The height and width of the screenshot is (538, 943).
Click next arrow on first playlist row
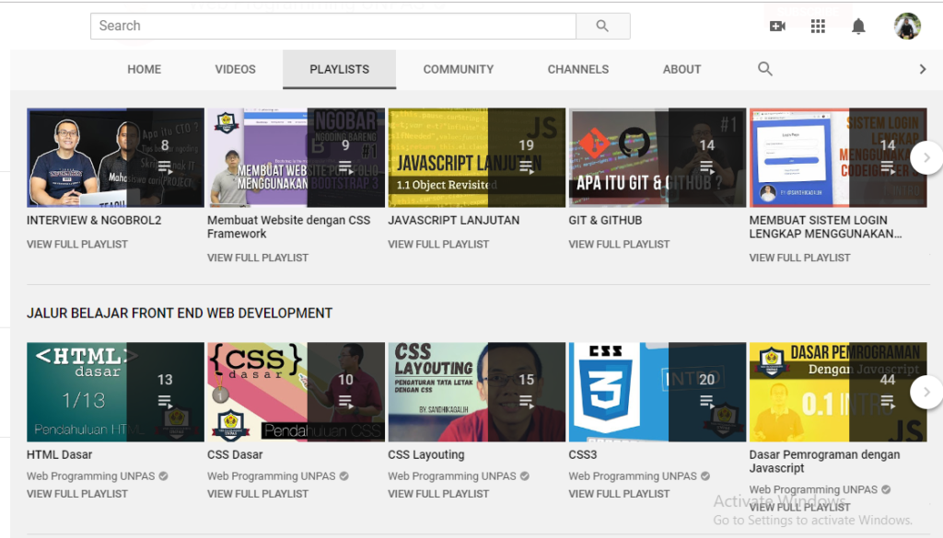(x=926, y=157)
